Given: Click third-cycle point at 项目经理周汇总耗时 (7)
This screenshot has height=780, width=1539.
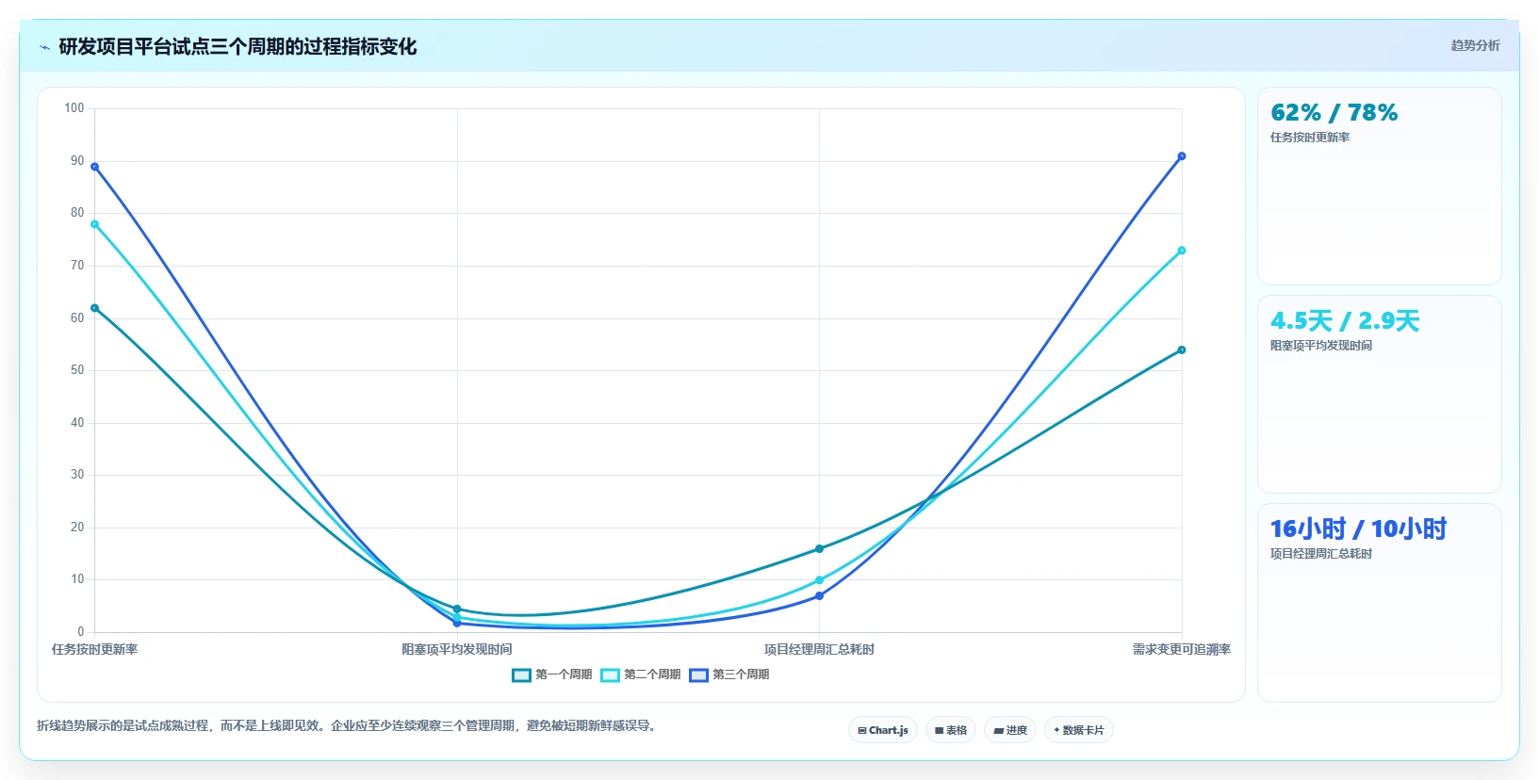Looking at the screenshot, I should pos(819,595).
